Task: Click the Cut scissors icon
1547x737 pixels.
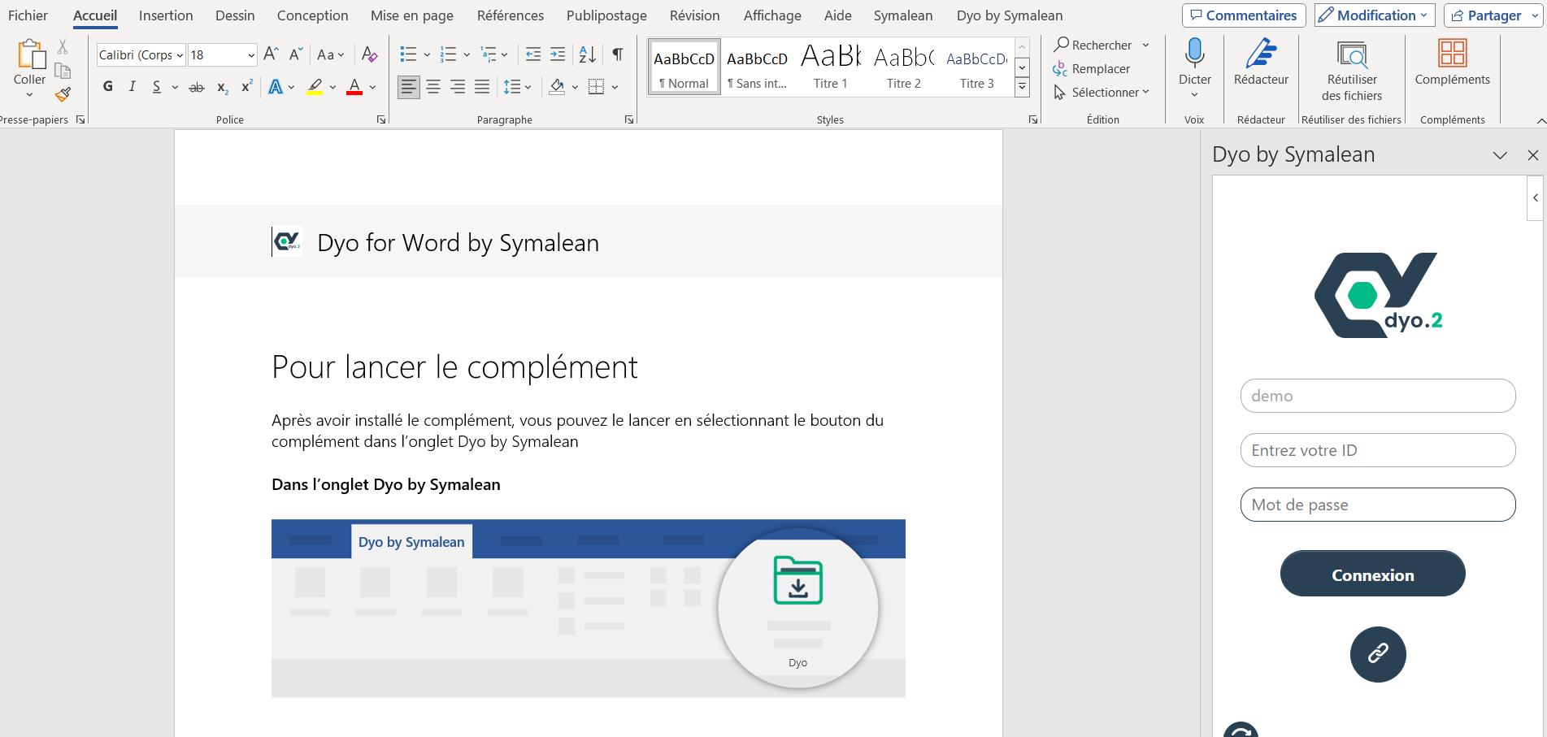Action: point(63,47)
